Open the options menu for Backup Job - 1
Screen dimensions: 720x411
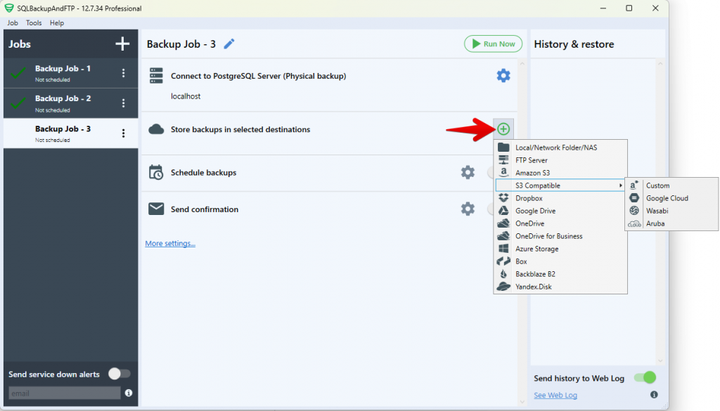pos(123,73)
